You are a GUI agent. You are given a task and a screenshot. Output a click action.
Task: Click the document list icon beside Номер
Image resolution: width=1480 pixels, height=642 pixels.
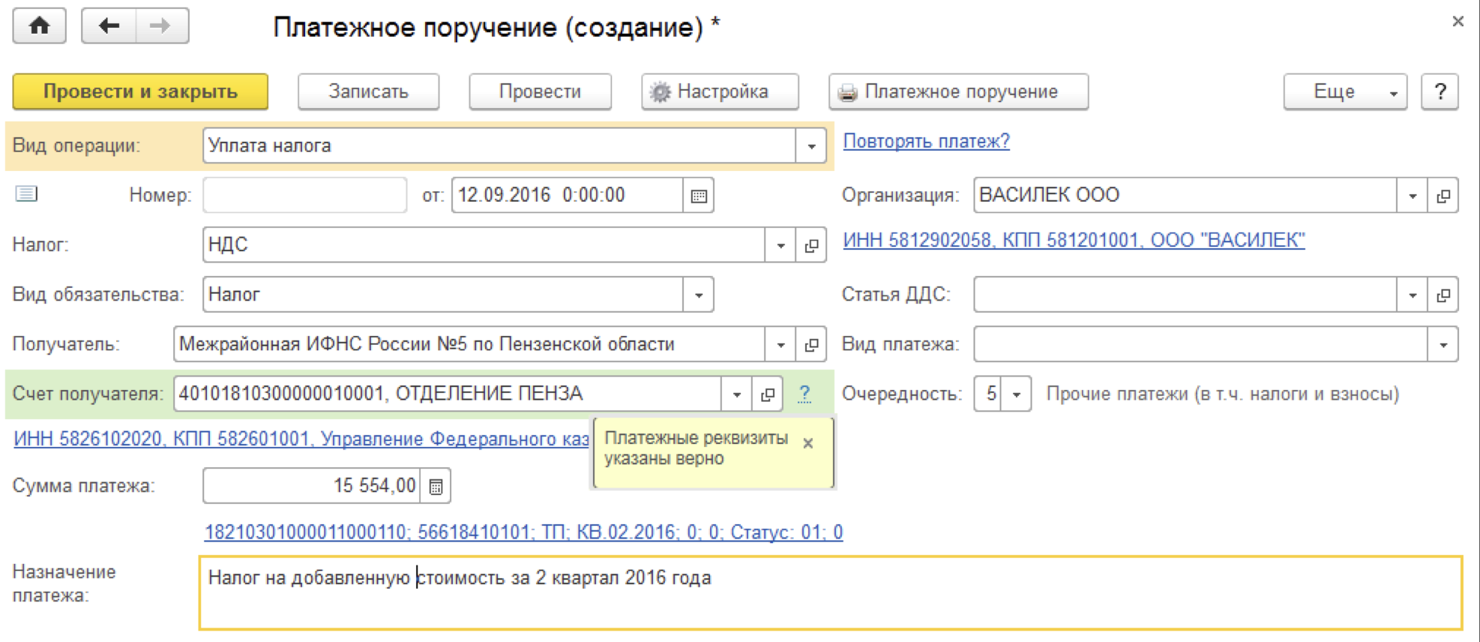[26, 194]
